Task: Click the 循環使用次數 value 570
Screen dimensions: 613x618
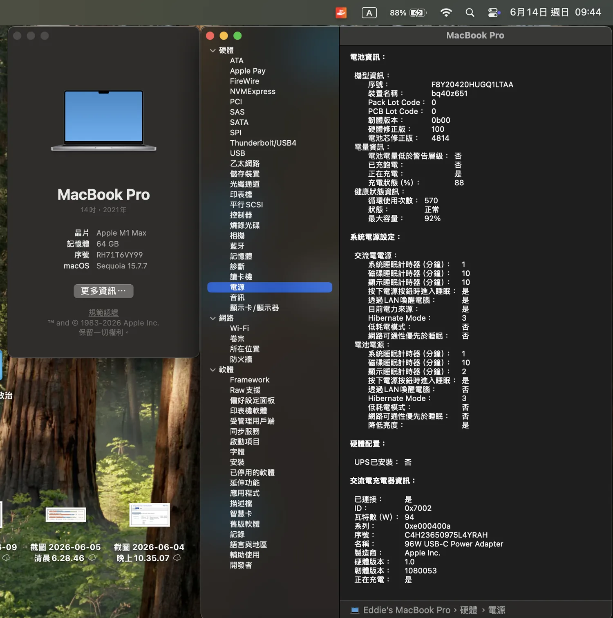Action: point(431,201)
